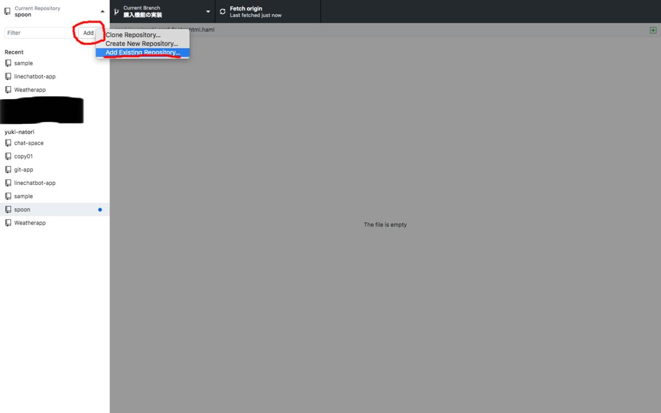Choose Clone Repository... from the Add menu
The width and height of the screenshot is (661, 413).
coord(143,35)
